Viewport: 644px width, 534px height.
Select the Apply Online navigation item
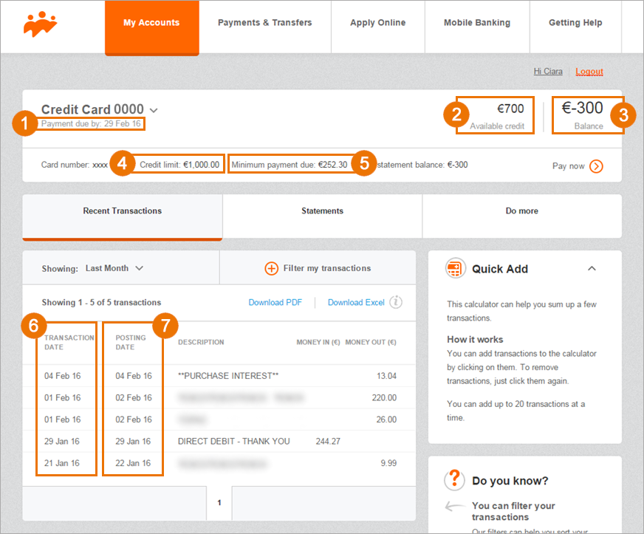377,22
